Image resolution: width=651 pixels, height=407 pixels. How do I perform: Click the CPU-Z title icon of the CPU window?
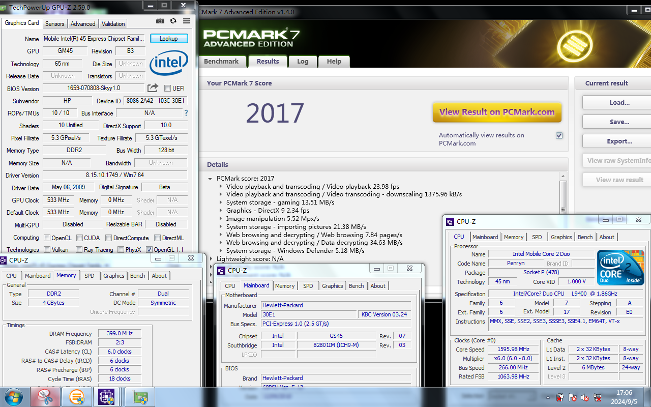click(x=450, y=221)
